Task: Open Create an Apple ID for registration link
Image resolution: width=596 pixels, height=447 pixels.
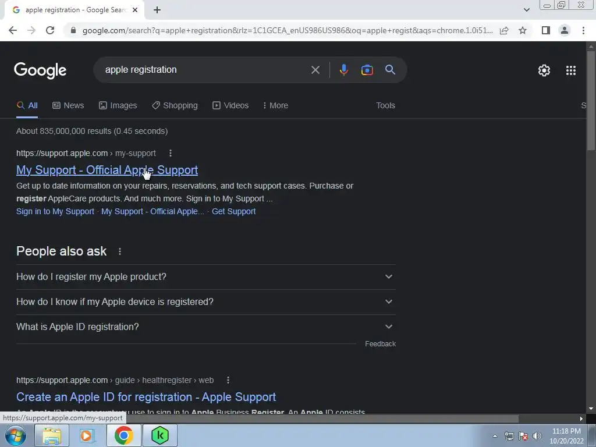Action: pyautogui.click(x=146, y=397)
